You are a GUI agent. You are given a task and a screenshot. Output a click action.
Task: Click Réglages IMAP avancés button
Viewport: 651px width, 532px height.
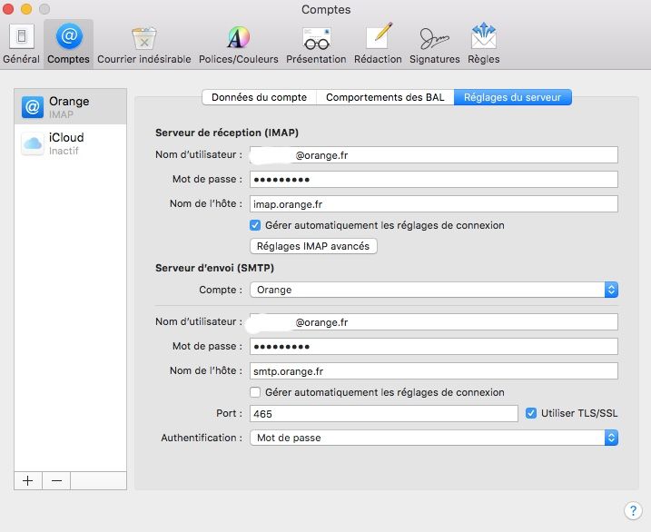[312, 246]
